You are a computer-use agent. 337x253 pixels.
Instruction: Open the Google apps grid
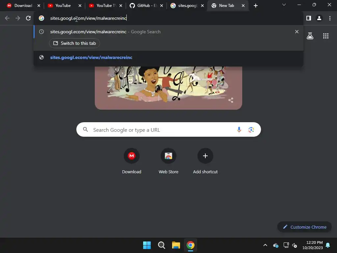(326, 36)
